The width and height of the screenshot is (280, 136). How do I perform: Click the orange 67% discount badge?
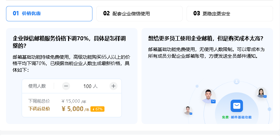pos(98,109)
